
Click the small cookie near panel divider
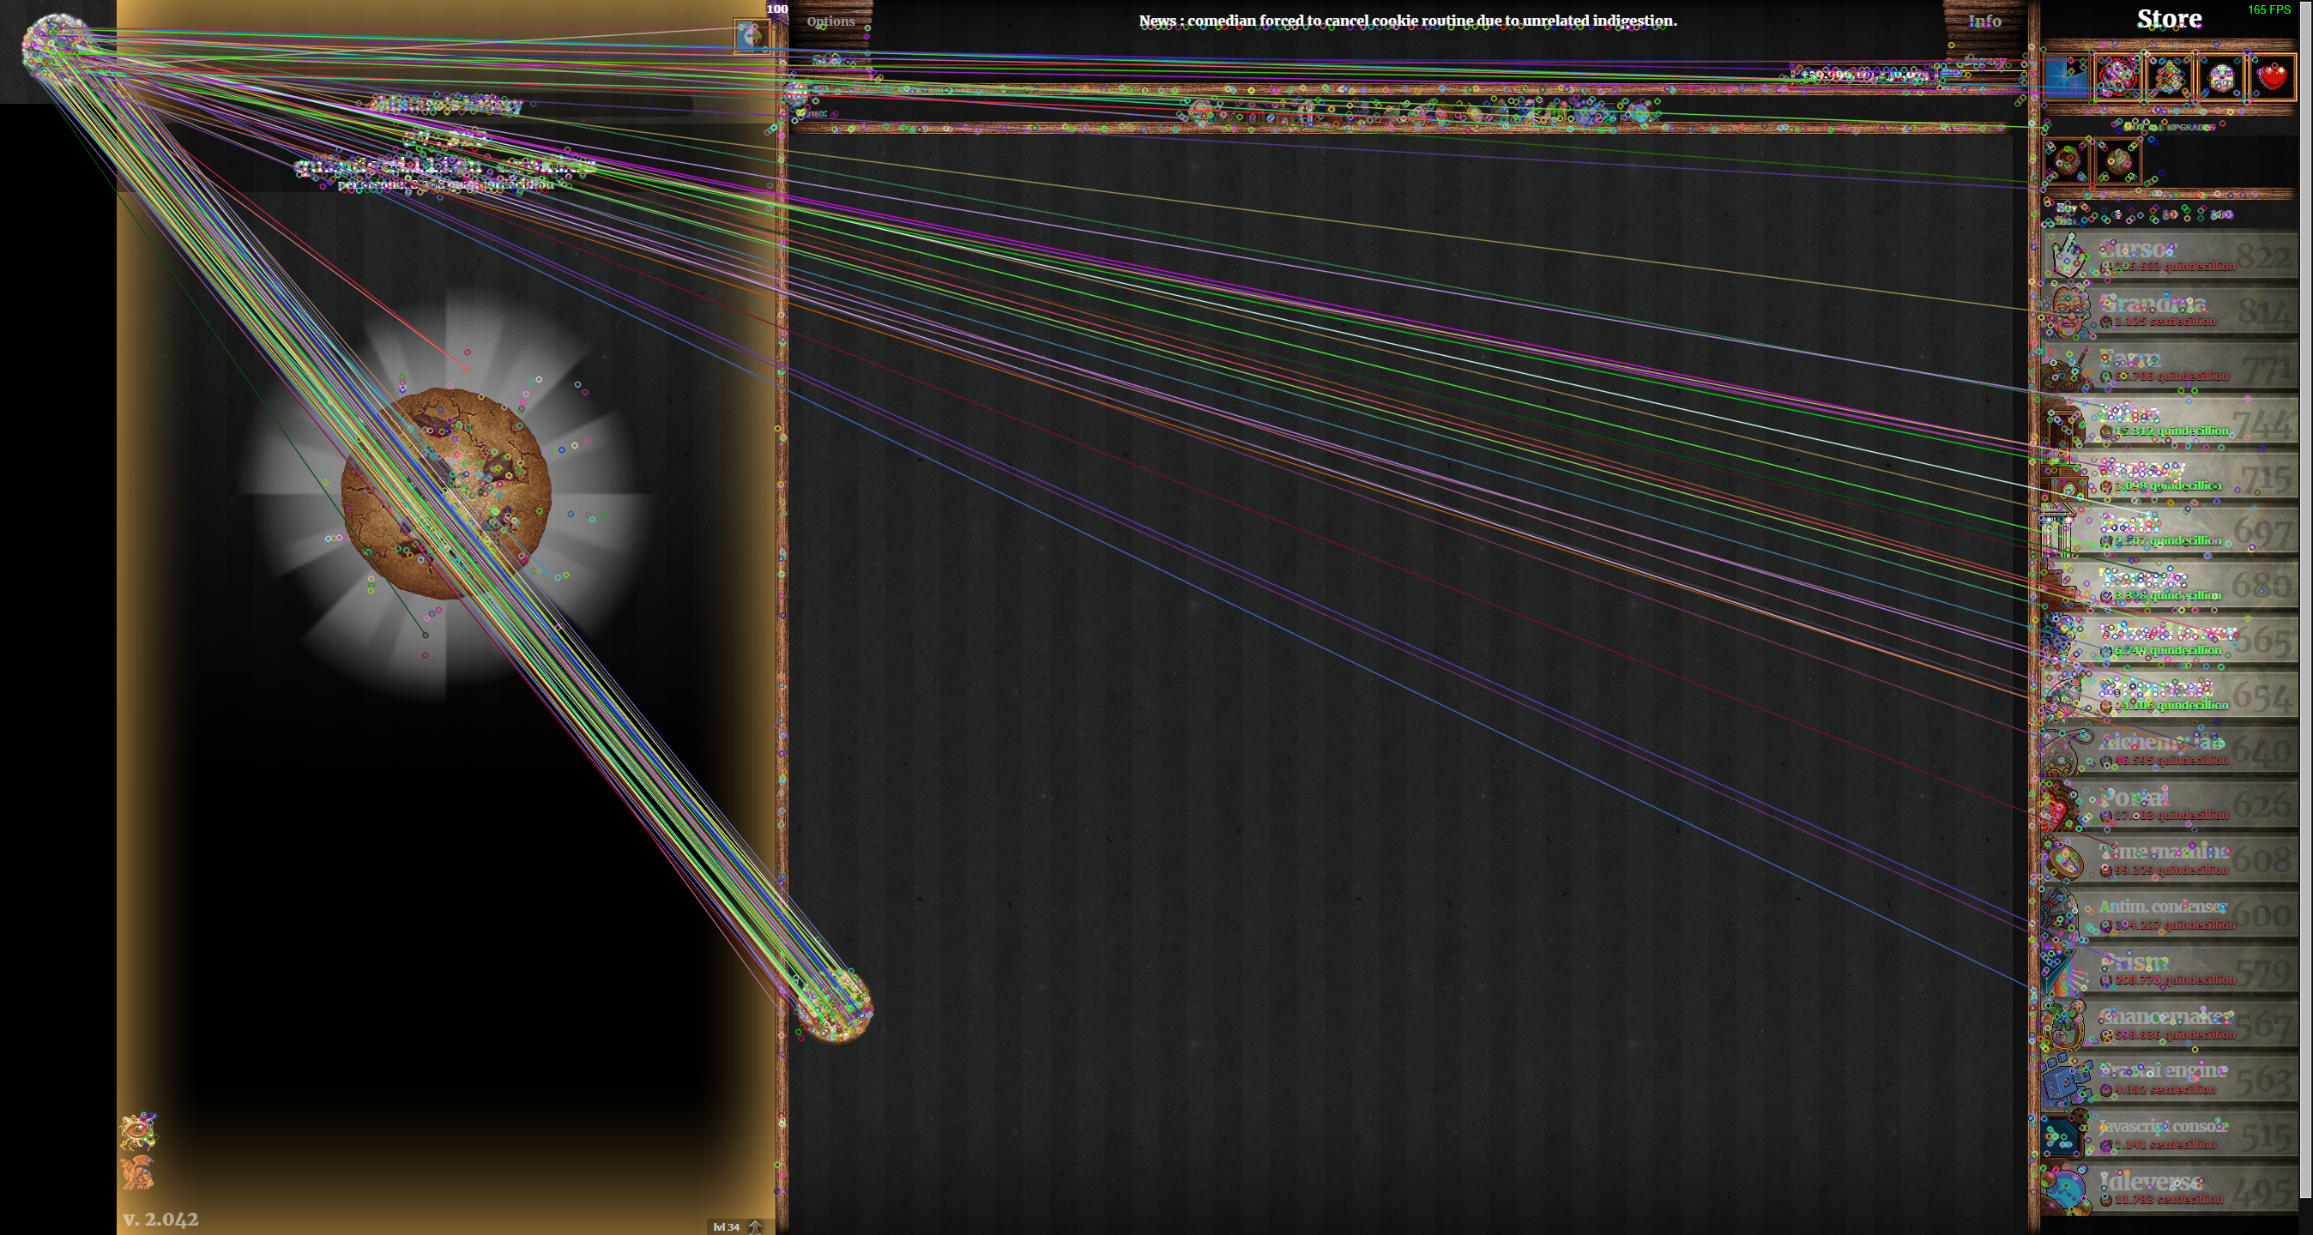834,1006
